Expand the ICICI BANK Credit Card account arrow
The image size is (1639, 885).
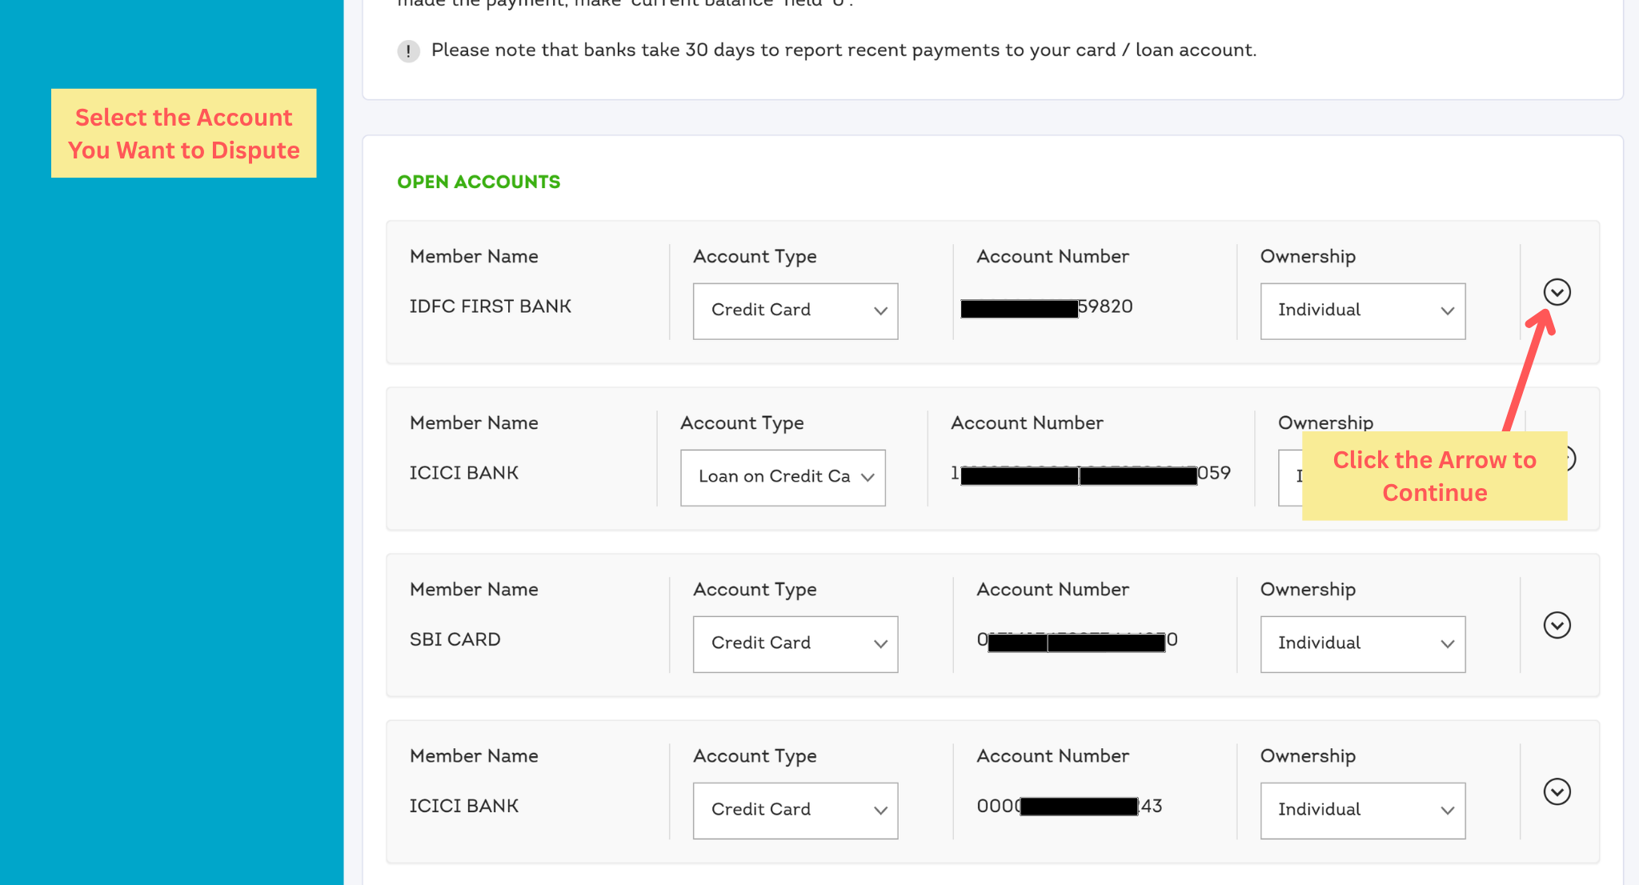click(x=1557, y=791)
